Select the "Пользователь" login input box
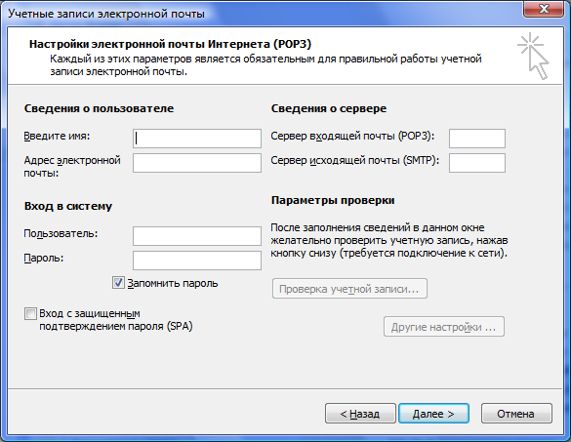Viewport: 571px width, 442px height. pyautogui.click(x=197, y=236)
